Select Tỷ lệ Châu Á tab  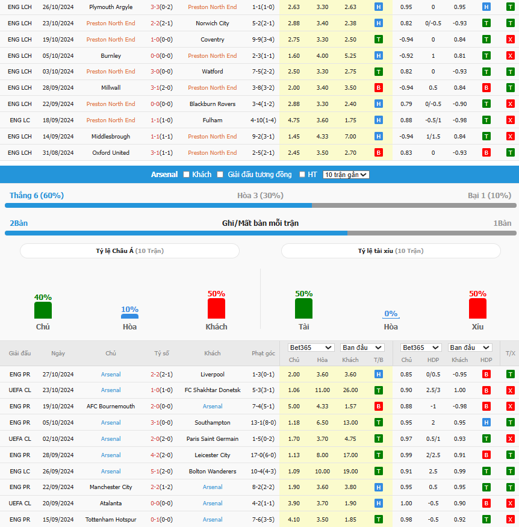click(129, 251)
